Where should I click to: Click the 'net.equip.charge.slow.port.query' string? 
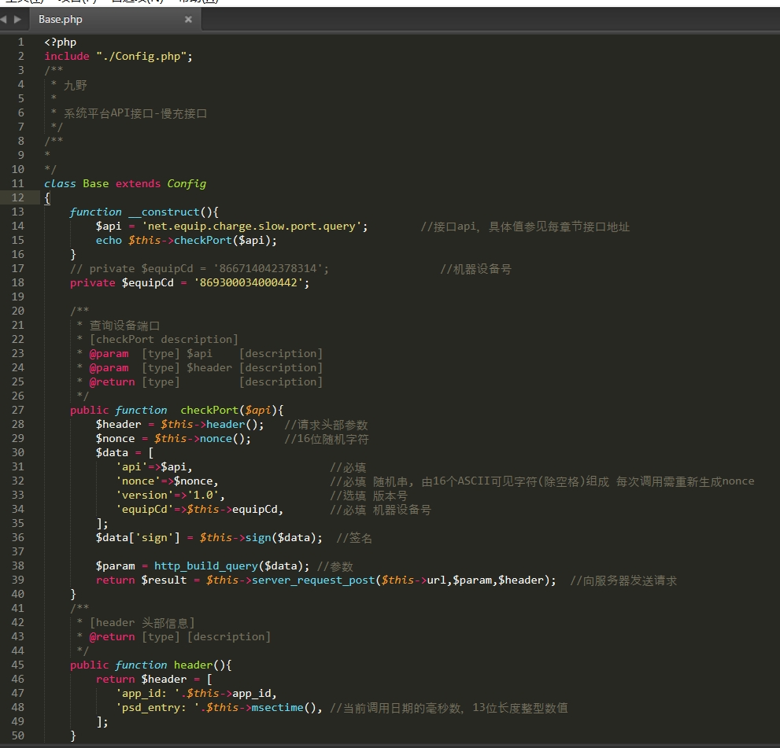coord(254,226)
